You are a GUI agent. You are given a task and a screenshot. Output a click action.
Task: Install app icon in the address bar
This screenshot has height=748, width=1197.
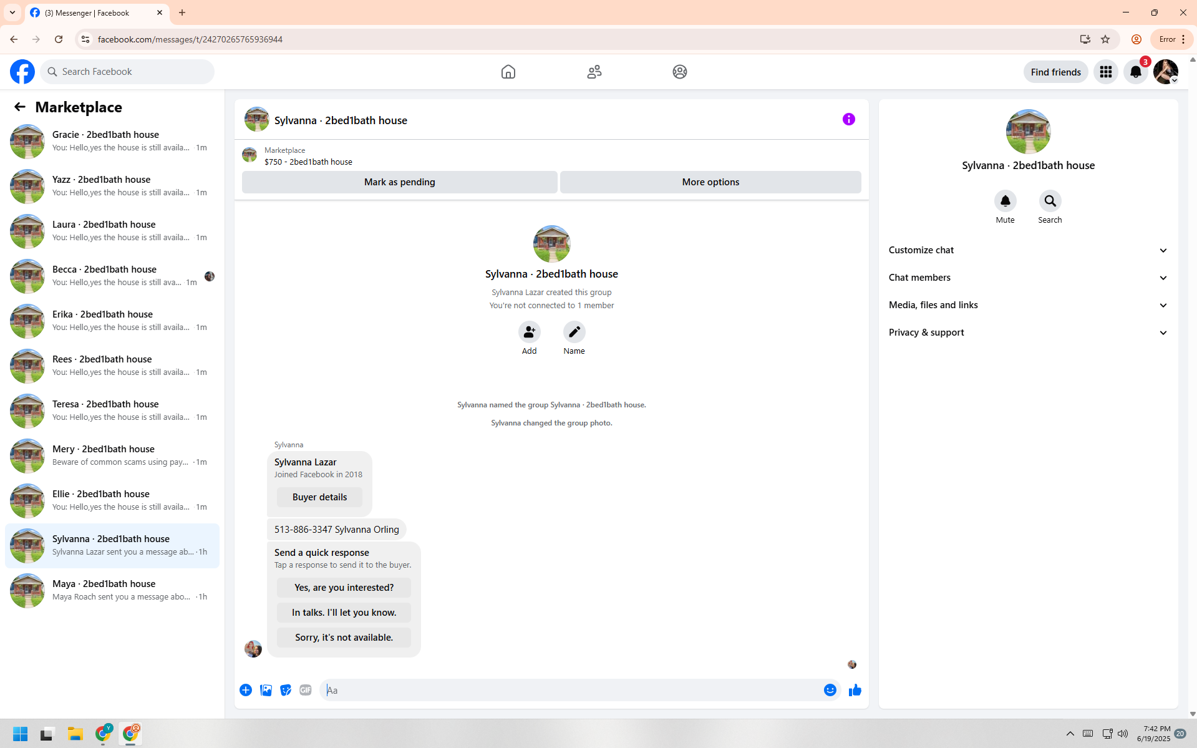(x=1085, y=39)
